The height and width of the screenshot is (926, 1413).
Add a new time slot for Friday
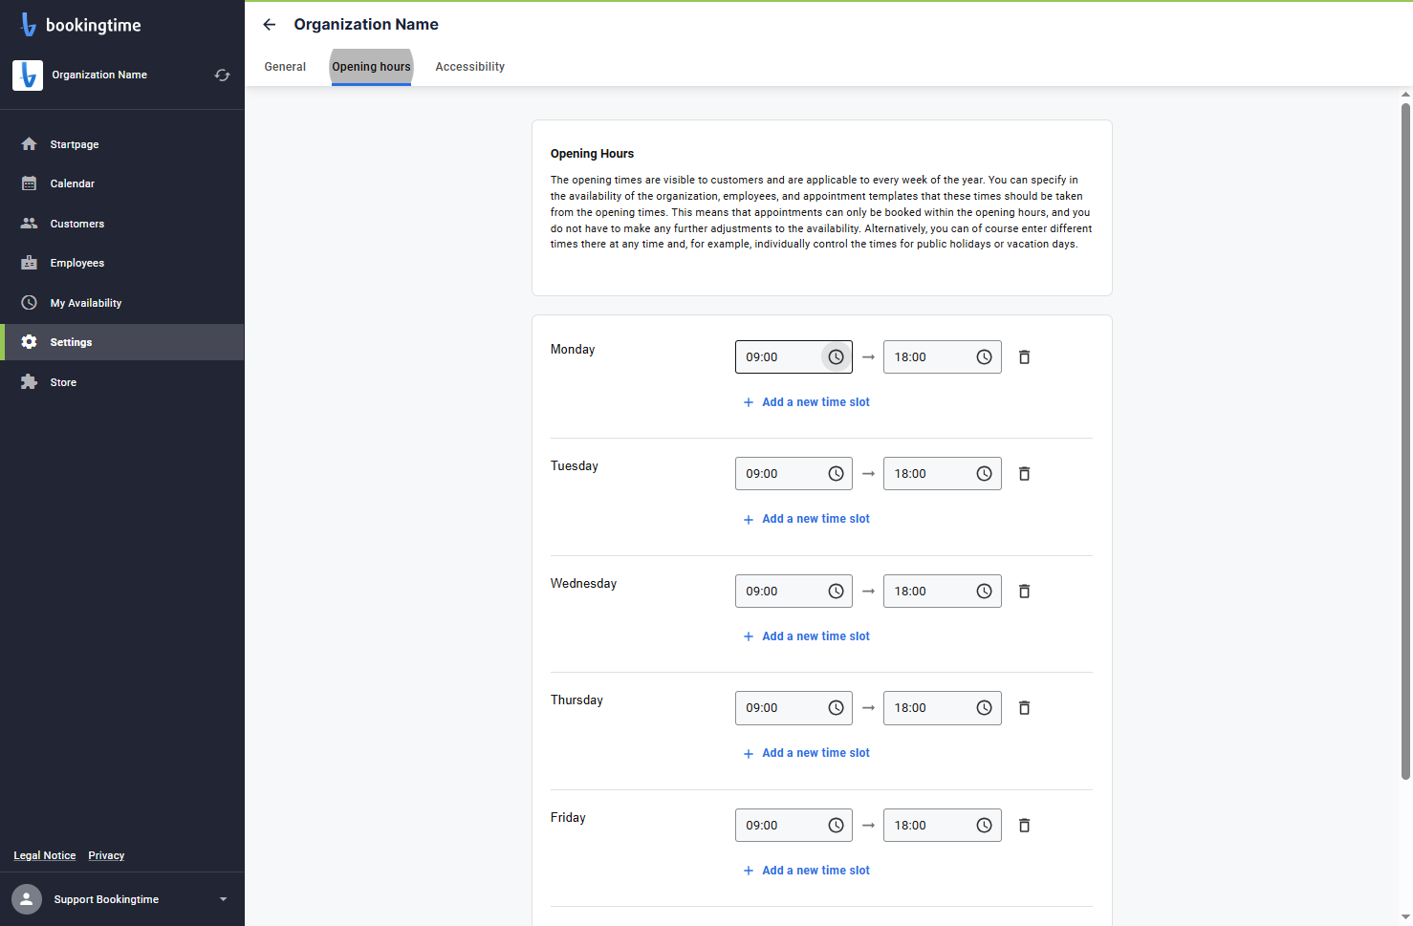pos(807,871)
